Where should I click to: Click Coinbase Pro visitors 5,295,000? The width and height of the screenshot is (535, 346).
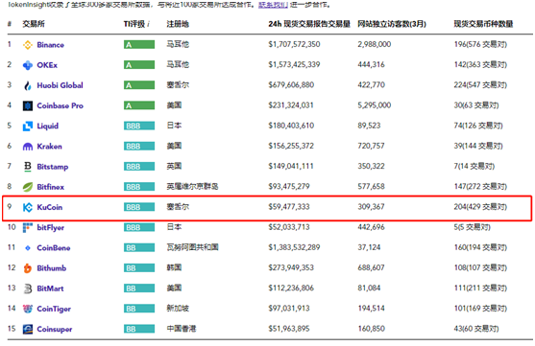(x=375, y=105)
